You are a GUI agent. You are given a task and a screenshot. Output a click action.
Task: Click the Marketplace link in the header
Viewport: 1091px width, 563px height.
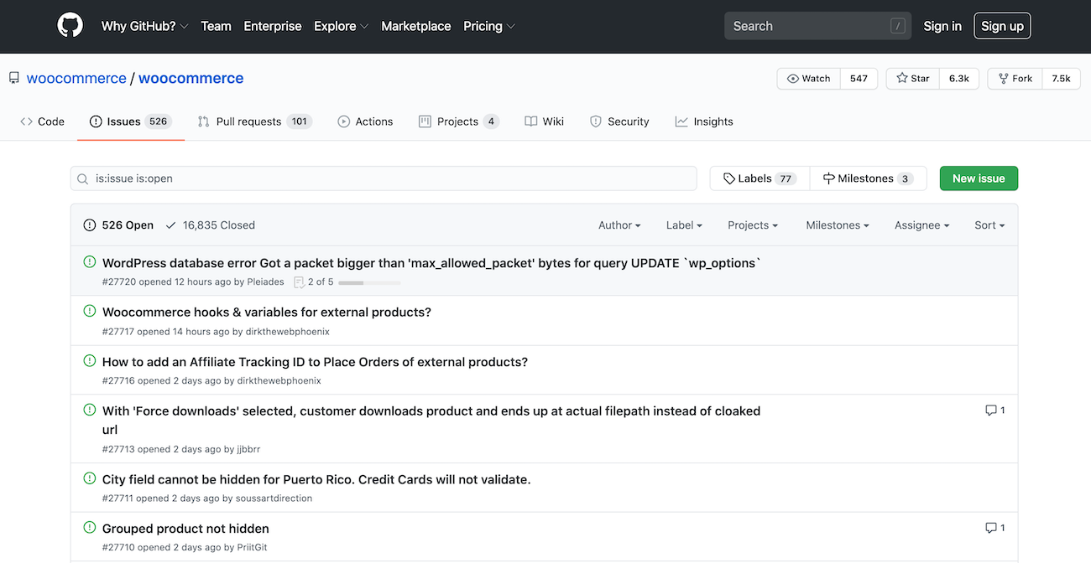[x=415, y=26]
